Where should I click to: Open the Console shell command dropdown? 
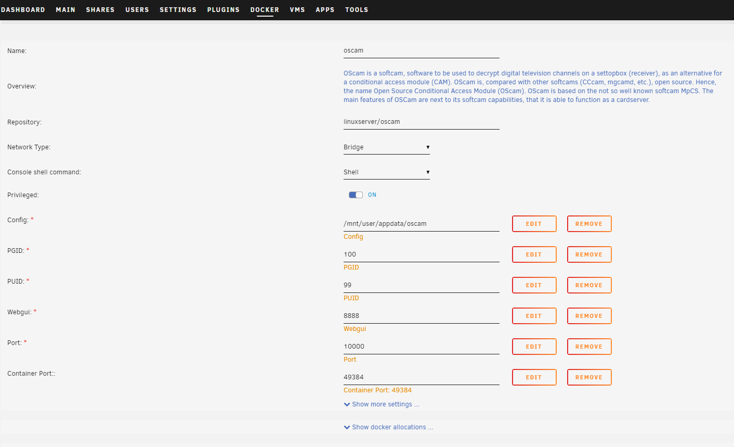386,173
